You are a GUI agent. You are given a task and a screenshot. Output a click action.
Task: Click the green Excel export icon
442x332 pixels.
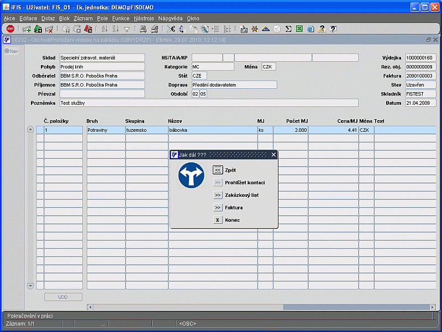(299, 29)
